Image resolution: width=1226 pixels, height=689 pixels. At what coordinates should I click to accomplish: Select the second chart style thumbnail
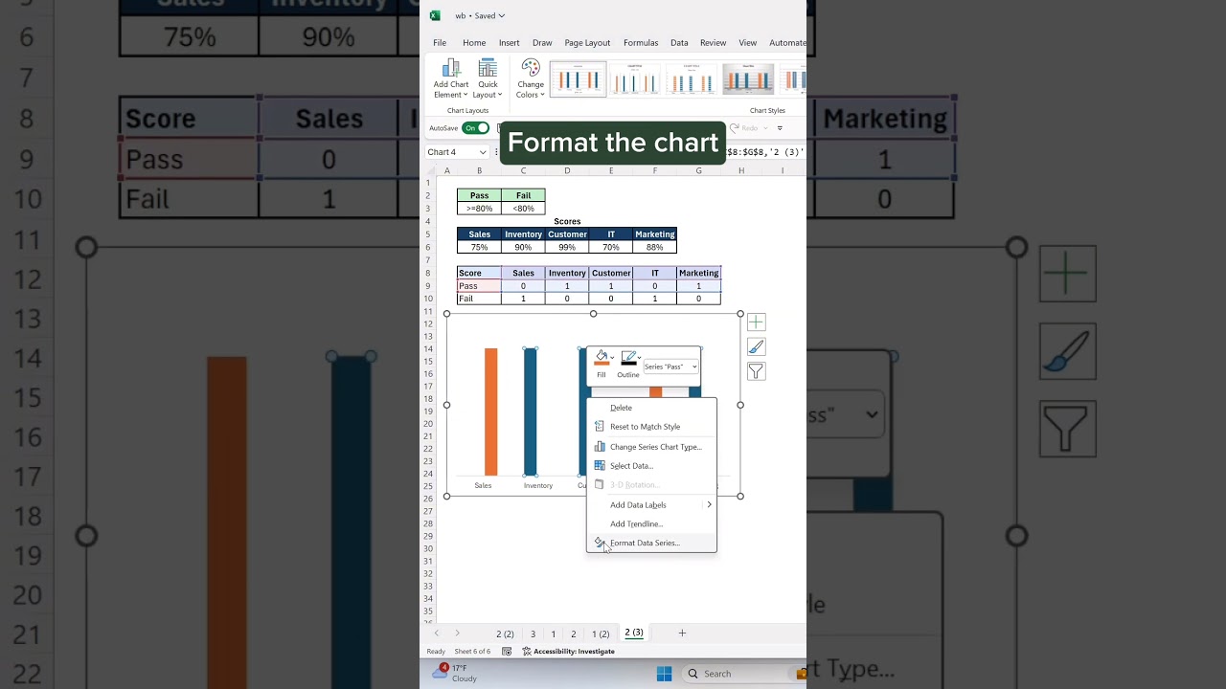point(634,79)
